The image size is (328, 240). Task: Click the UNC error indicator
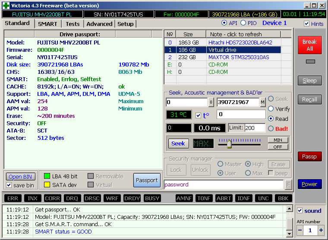click(264, 199)
